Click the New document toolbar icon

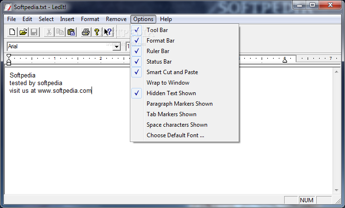point(12,32)
